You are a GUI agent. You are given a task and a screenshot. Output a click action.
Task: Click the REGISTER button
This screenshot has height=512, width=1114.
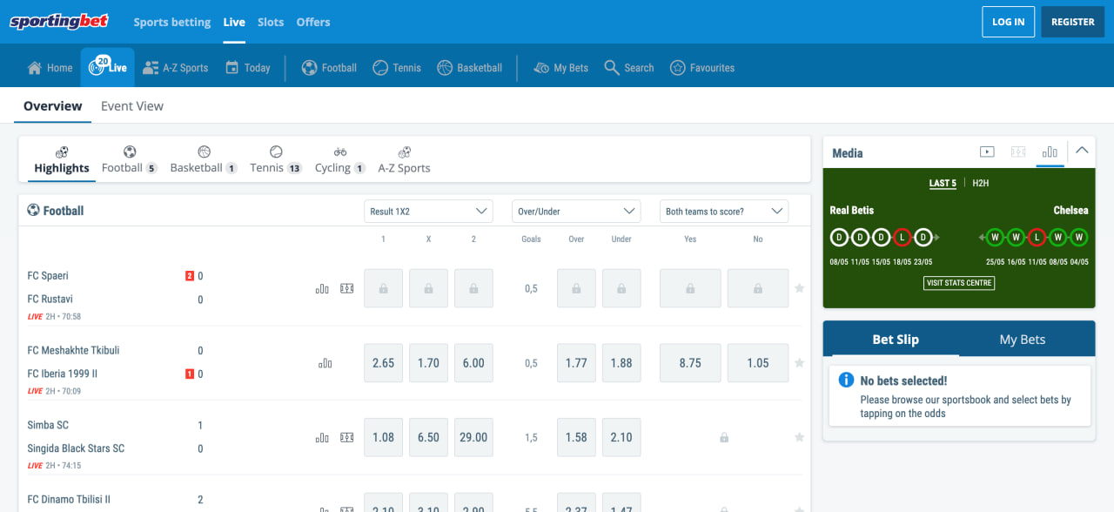(1073, 22)
